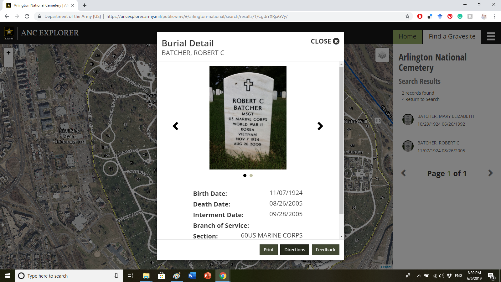Show the next headstone photo

click(320, 126)
